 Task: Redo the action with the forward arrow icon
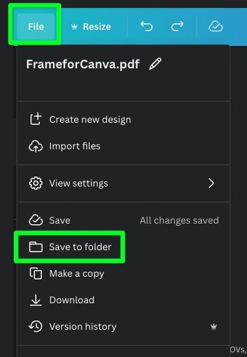(177, 26)
